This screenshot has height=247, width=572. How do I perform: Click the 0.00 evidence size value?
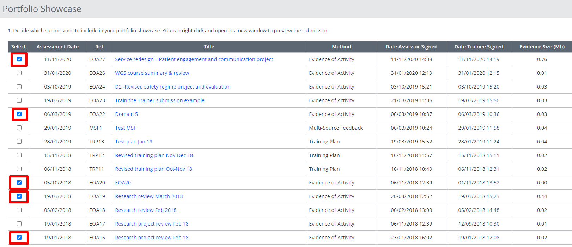[542, 183]
